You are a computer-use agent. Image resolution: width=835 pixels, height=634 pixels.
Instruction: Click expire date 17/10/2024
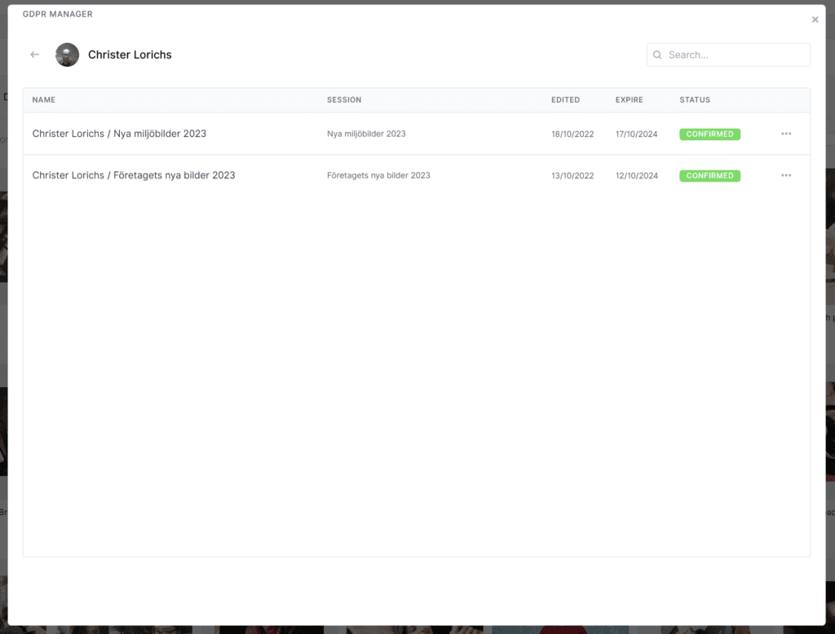coord(636,134)
